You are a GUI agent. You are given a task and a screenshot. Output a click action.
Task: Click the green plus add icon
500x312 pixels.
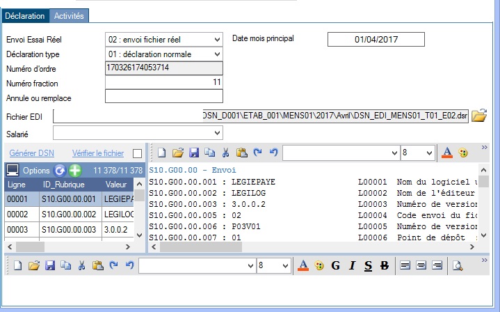coord(75,170)
